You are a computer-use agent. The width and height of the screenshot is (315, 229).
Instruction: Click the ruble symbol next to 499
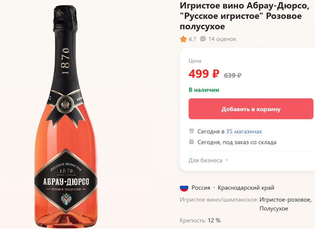[214, 74]
